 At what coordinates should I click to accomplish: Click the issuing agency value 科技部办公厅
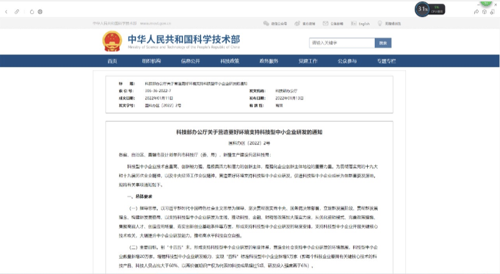coord(286,91)
